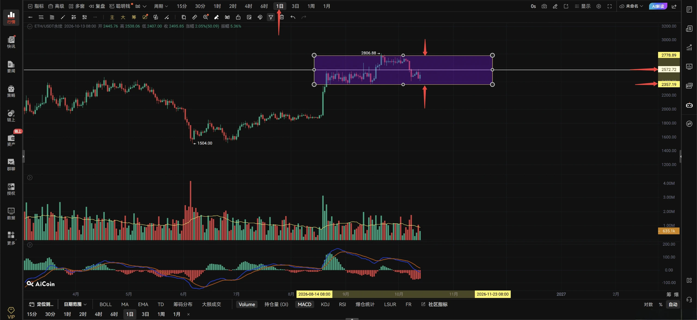Open the 链上 on-chain sidebar panel
Image resolution: width=697 pixels, height=320 pixels.
point(11,116)
